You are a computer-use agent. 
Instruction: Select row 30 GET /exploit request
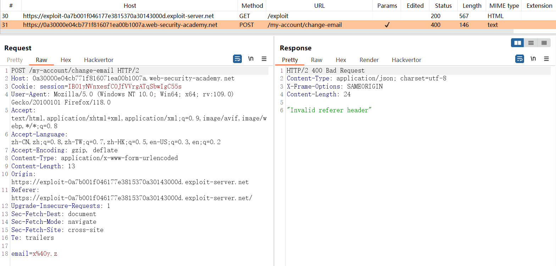click(x=118, y=16)
